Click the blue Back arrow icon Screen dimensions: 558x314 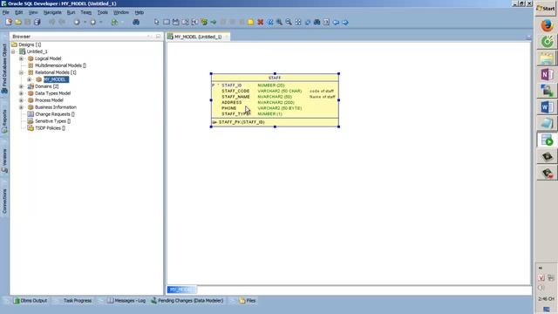(336, 22)
